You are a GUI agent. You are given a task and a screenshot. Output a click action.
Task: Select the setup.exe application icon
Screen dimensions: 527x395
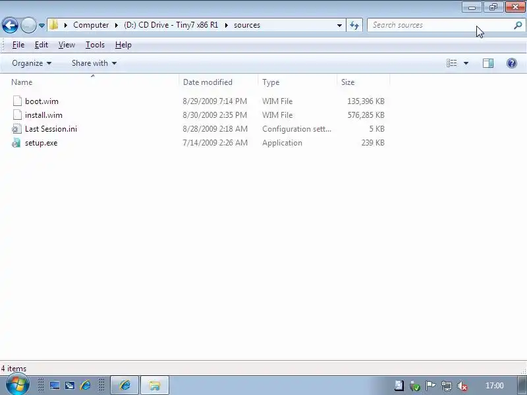16,143
